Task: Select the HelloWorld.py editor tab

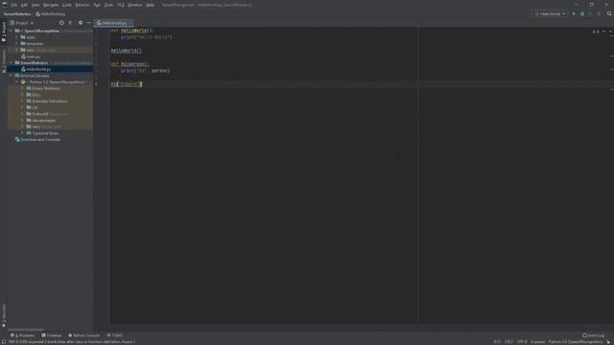Action: coord(114,23)
